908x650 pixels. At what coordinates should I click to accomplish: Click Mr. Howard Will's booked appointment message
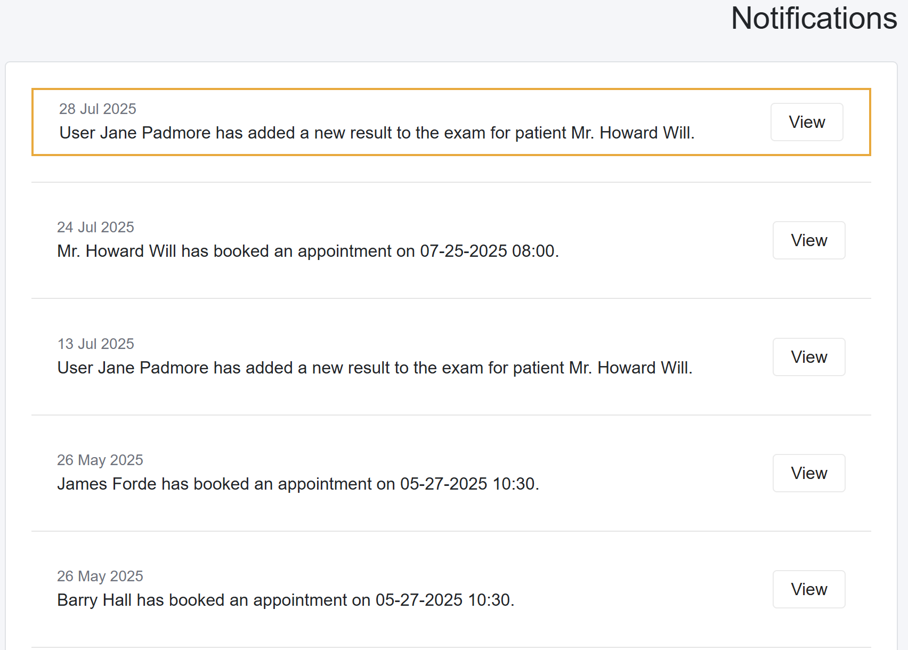(x=307, y=251)
